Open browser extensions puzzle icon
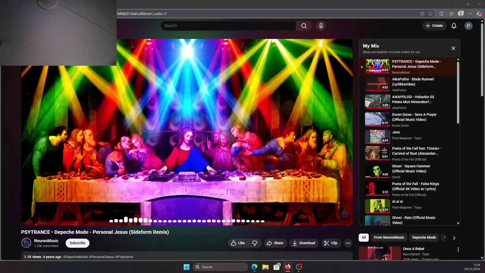This screenshot has width=485, height=273. 441,14
